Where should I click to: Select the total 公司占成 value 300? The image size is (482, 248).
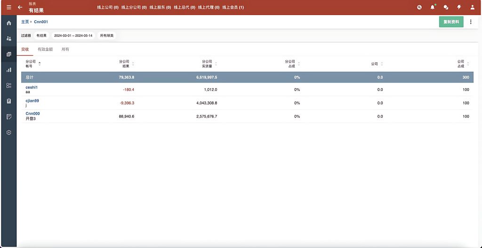coord(466,77)
